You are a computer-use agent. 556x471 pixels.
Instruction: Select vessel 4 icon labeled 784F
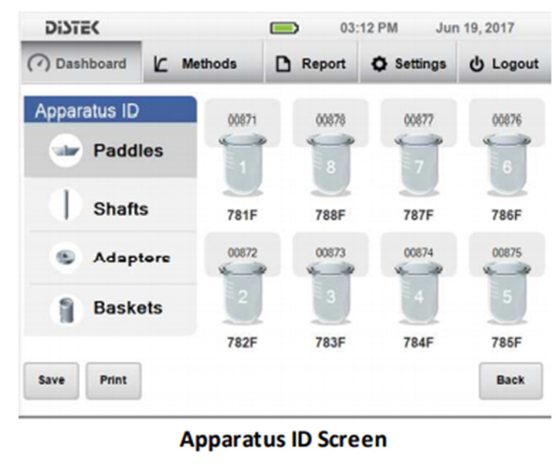coord(418,296)
